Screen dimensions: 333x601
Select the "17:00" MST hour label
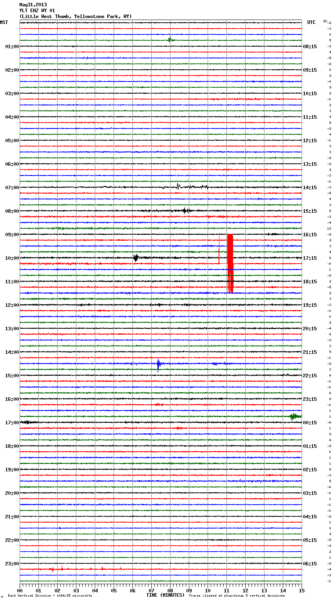tap(12, 423)
